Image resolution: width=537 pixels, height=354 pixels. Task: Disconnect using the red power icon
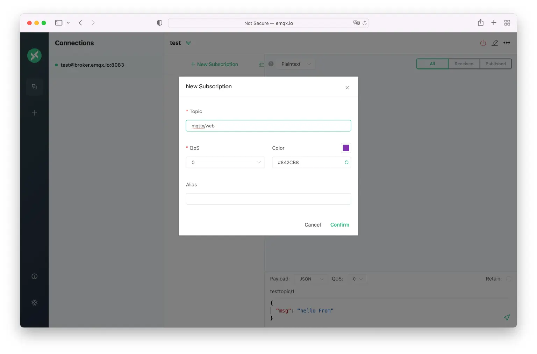click(483, 43)
